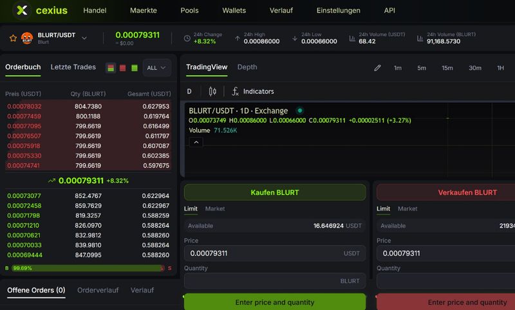This screenshot has width=515, height=310.
Task: Open Einstellungen in the navigation
Action: [x=339, y=10]
